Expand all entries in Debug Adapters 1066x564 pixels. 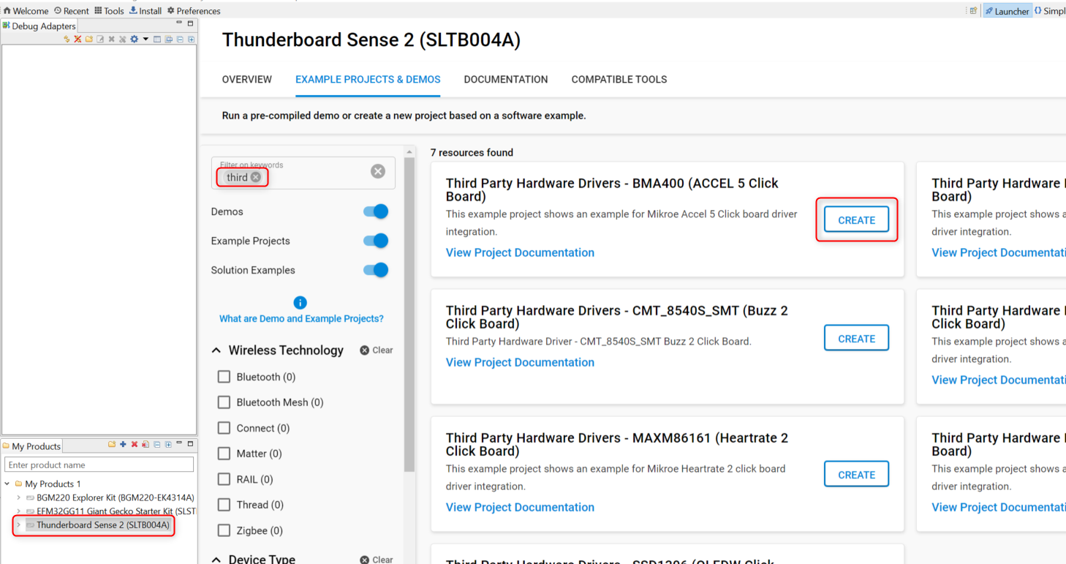(x=191, y=39)
